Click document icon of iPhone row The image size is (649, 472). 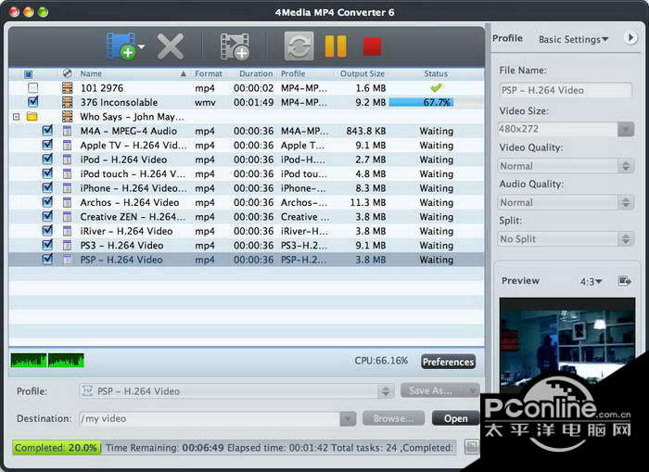[67, 188]
